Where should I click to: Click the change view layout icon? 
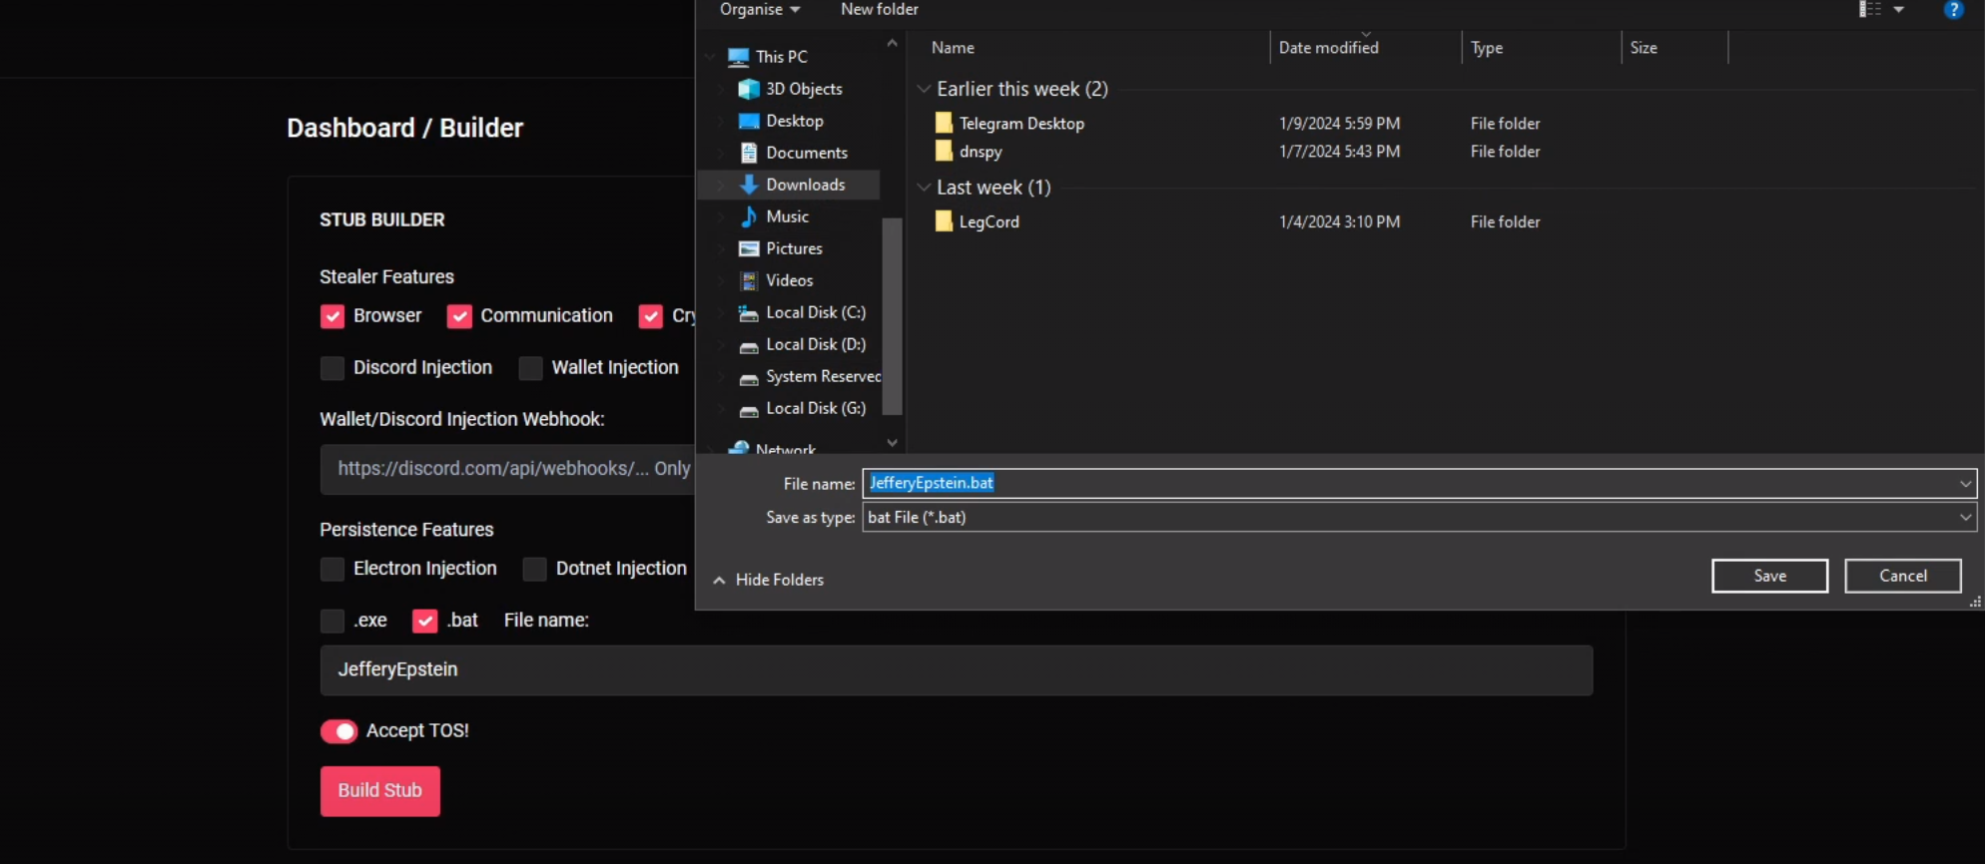click(x=1869, y=10)
